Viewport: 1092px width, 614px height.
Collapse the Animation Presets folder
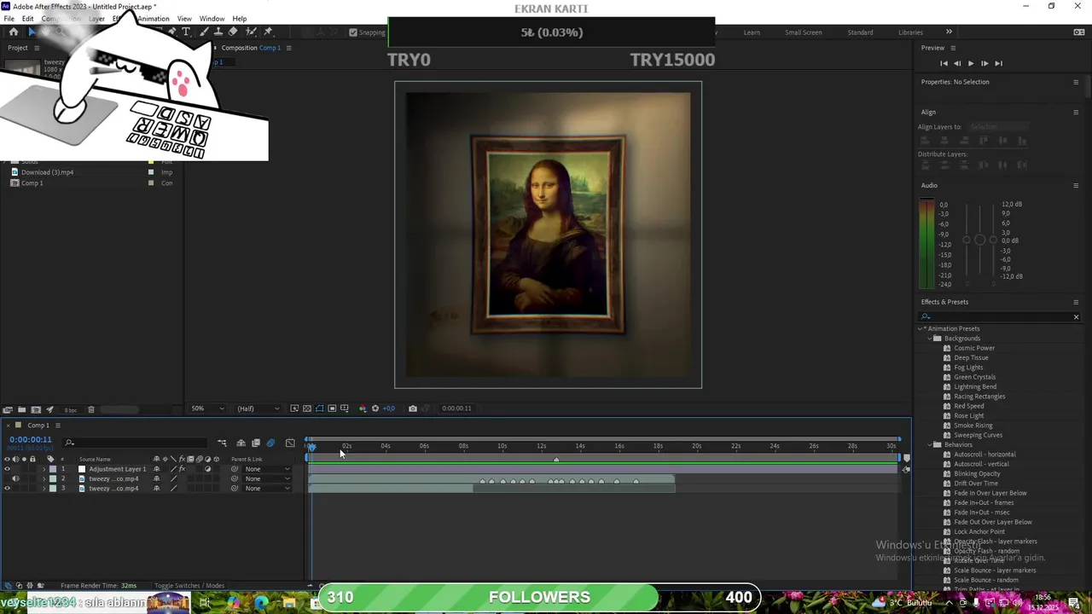click(921, 328)
